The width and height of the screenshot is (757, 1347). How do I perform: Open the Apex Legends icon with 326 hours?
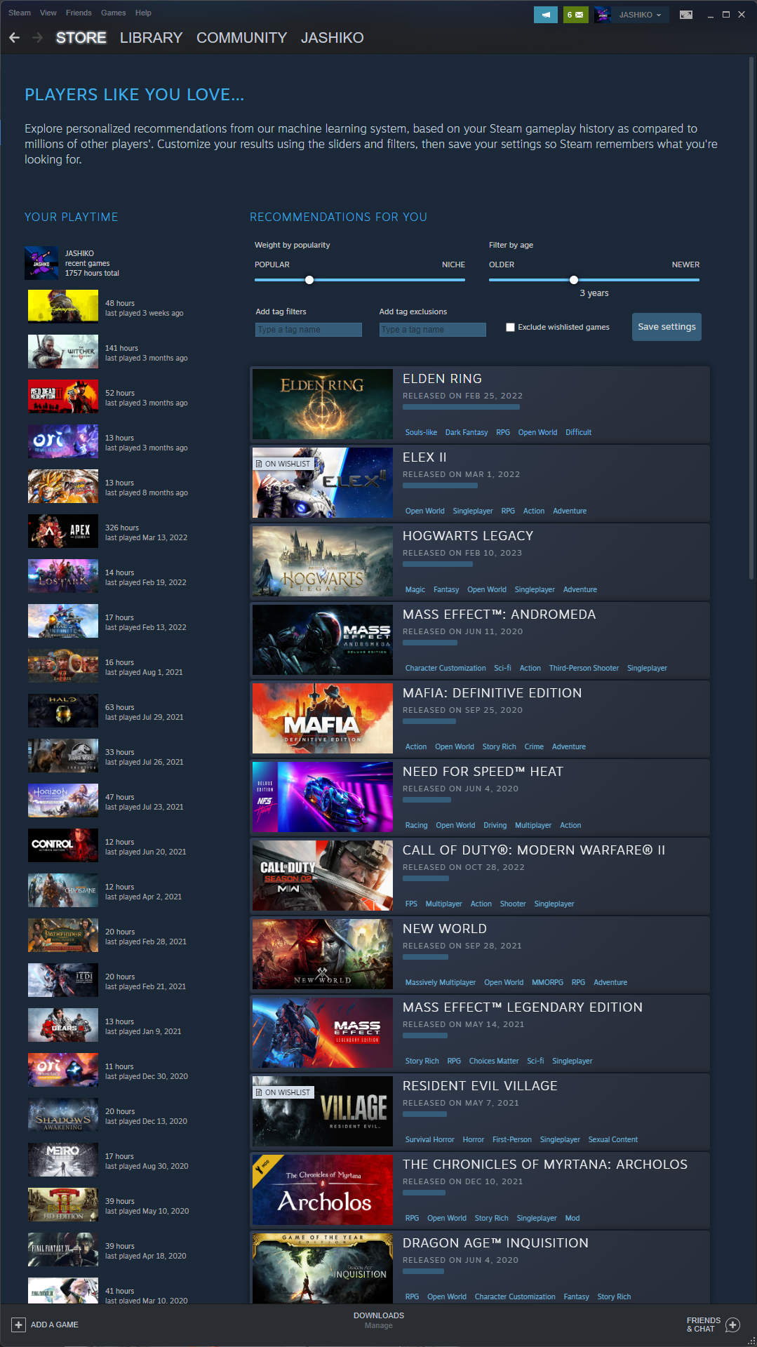point(63,531)
